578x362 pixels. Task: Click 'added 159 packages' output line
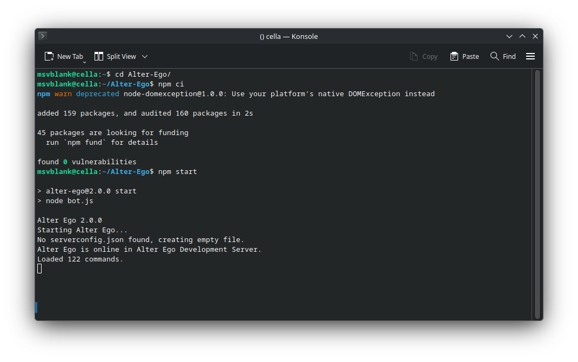tap(145, 113)
